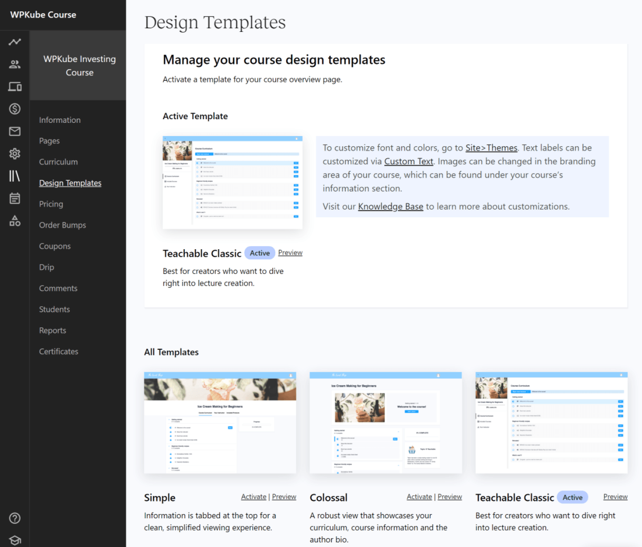This screenshot has height=547, width=642.
Task: Preview the Colossal template
Action: click(x=450, y=497)
